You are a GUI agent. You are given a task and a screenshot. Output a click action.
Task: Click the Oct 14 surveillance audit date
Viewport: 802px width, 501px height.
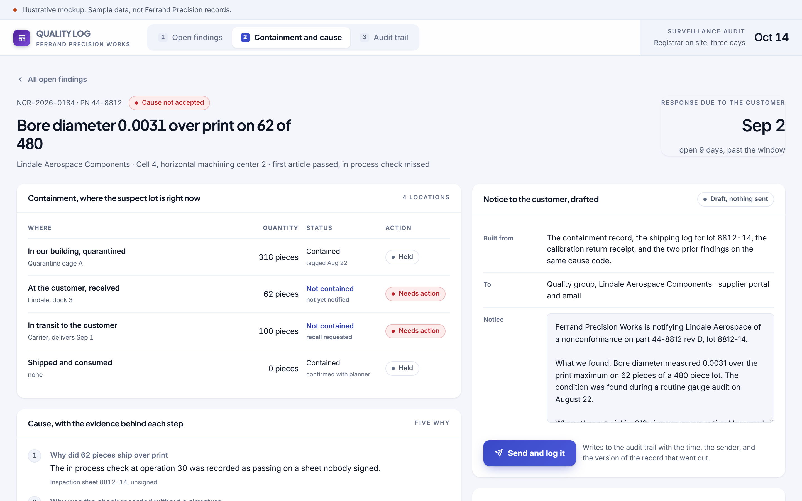pos(771,38)
